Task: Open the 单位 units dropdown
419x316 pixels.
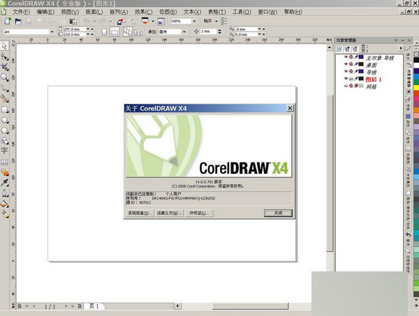Action: [x=184, y=32]
